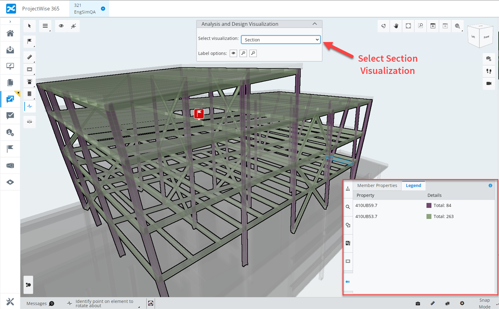The image size is (499, 309).
Task: Collapse the Analysis and Design Visualization panel
Action: (315, 24)
